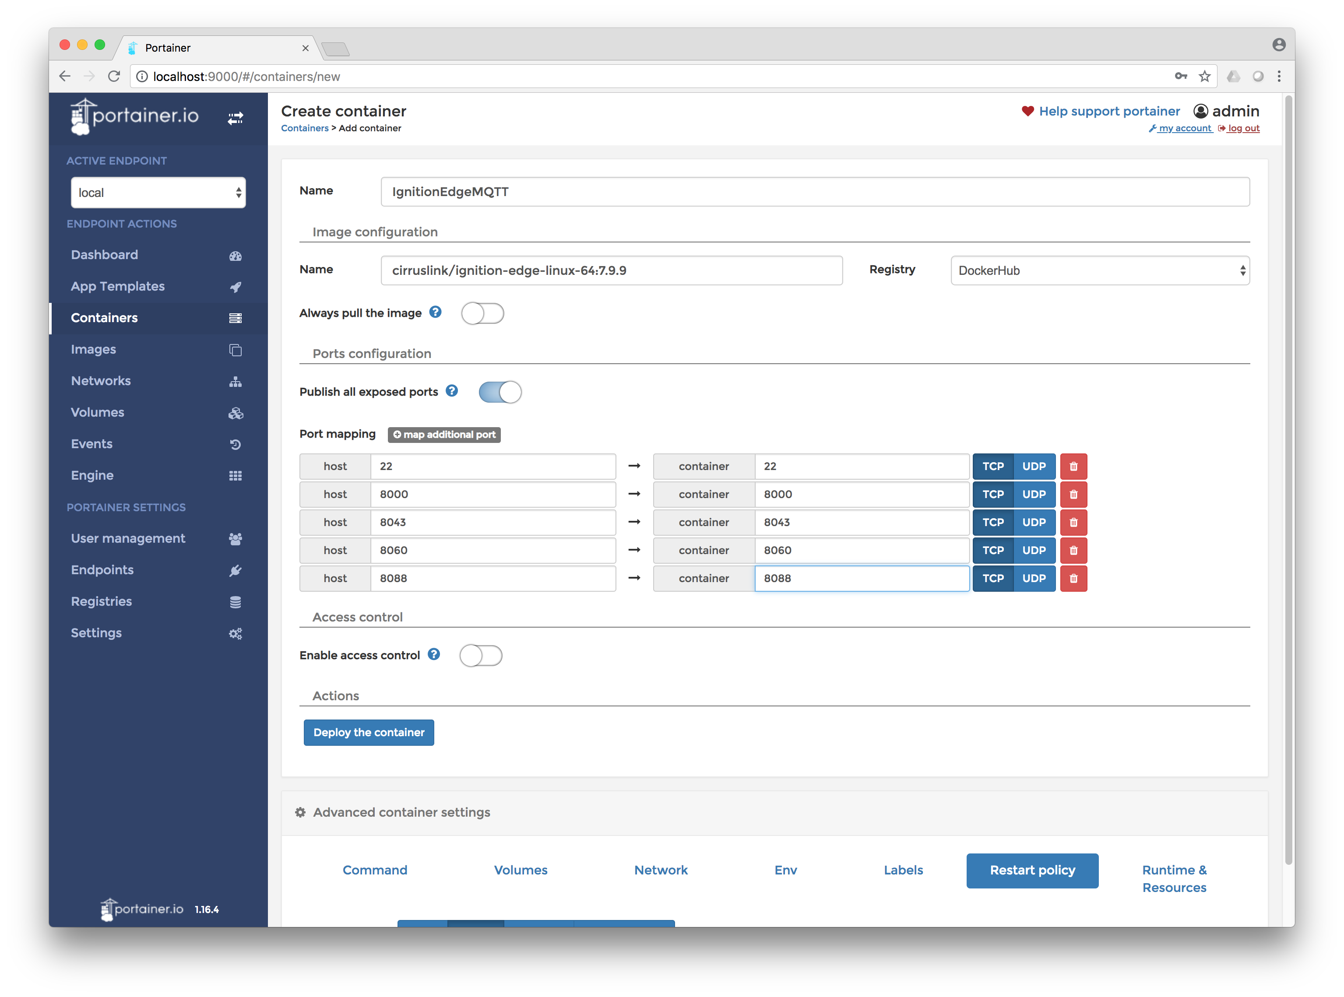Click the Containers list icon
This screenshot has height=997, width=1344.
[236, 319]
